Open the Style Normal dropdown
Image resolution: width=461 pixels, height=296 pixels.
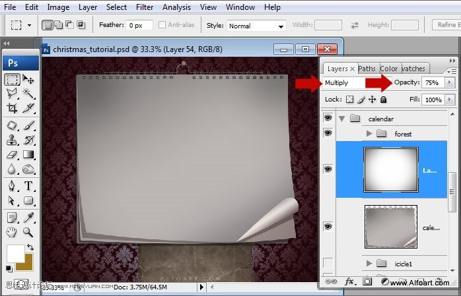pyautogui.click(x=256, y=26)
